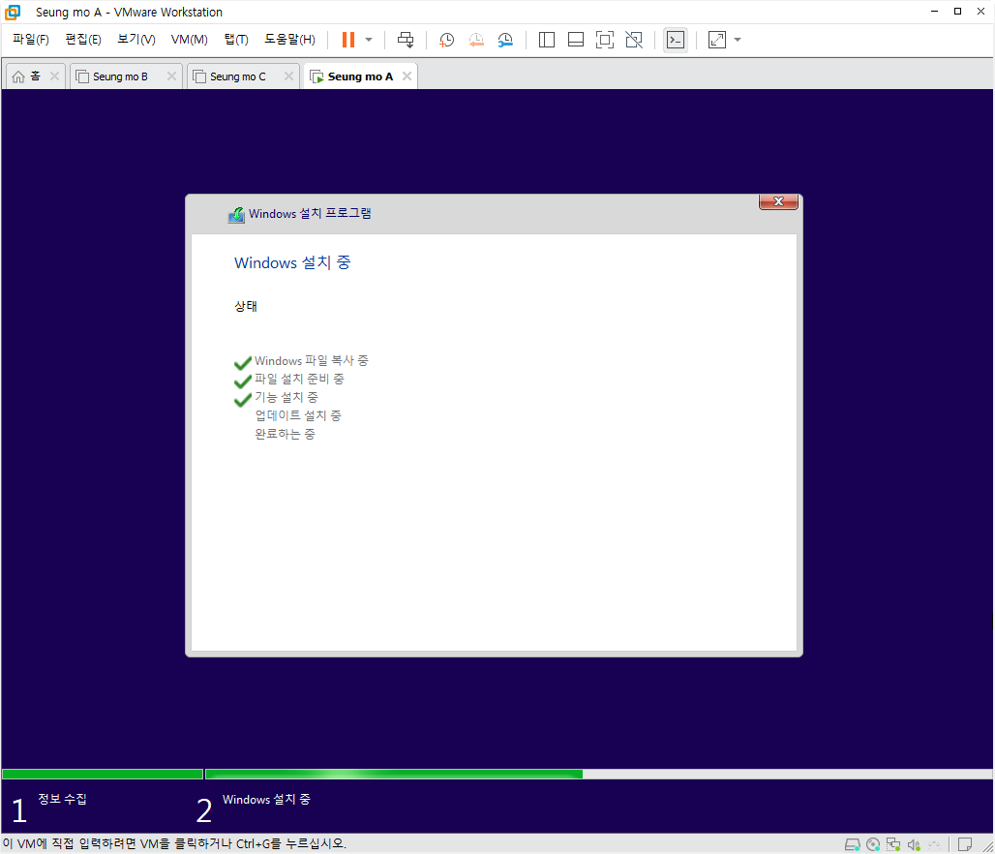Click the '기능 설치 중' step

tap(286, 398)
